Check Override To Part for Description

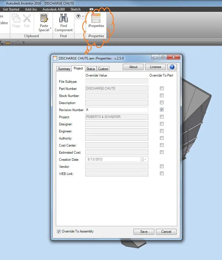(162, 102)
